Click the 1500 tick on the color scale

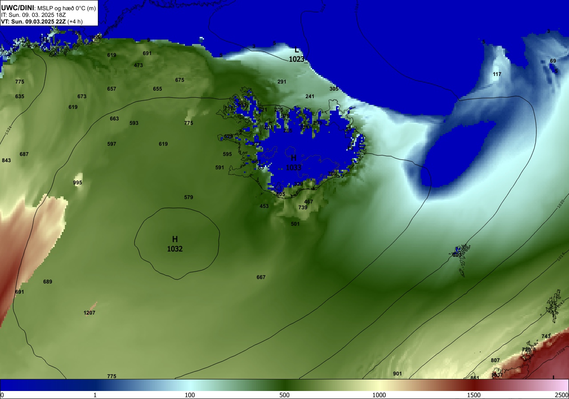point(474,395)
